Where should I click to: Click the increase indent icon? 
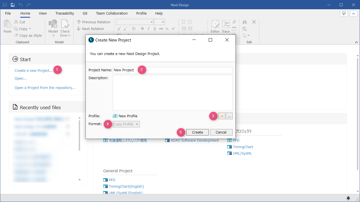[190, 29]
